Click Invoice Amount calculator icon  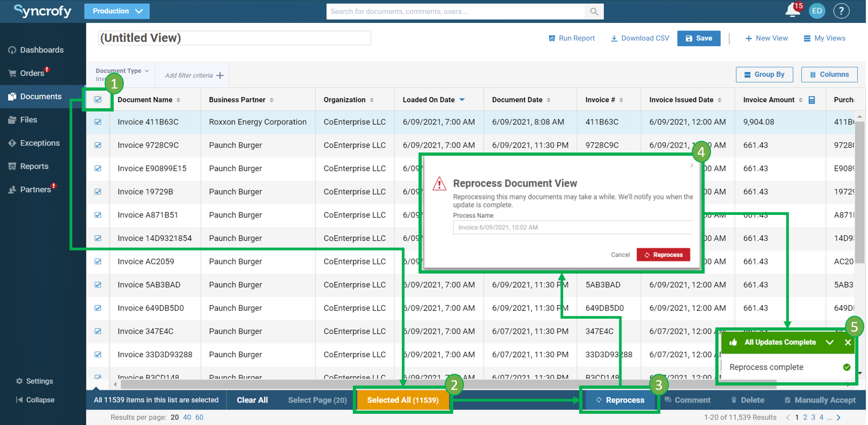tap(812, 100)
